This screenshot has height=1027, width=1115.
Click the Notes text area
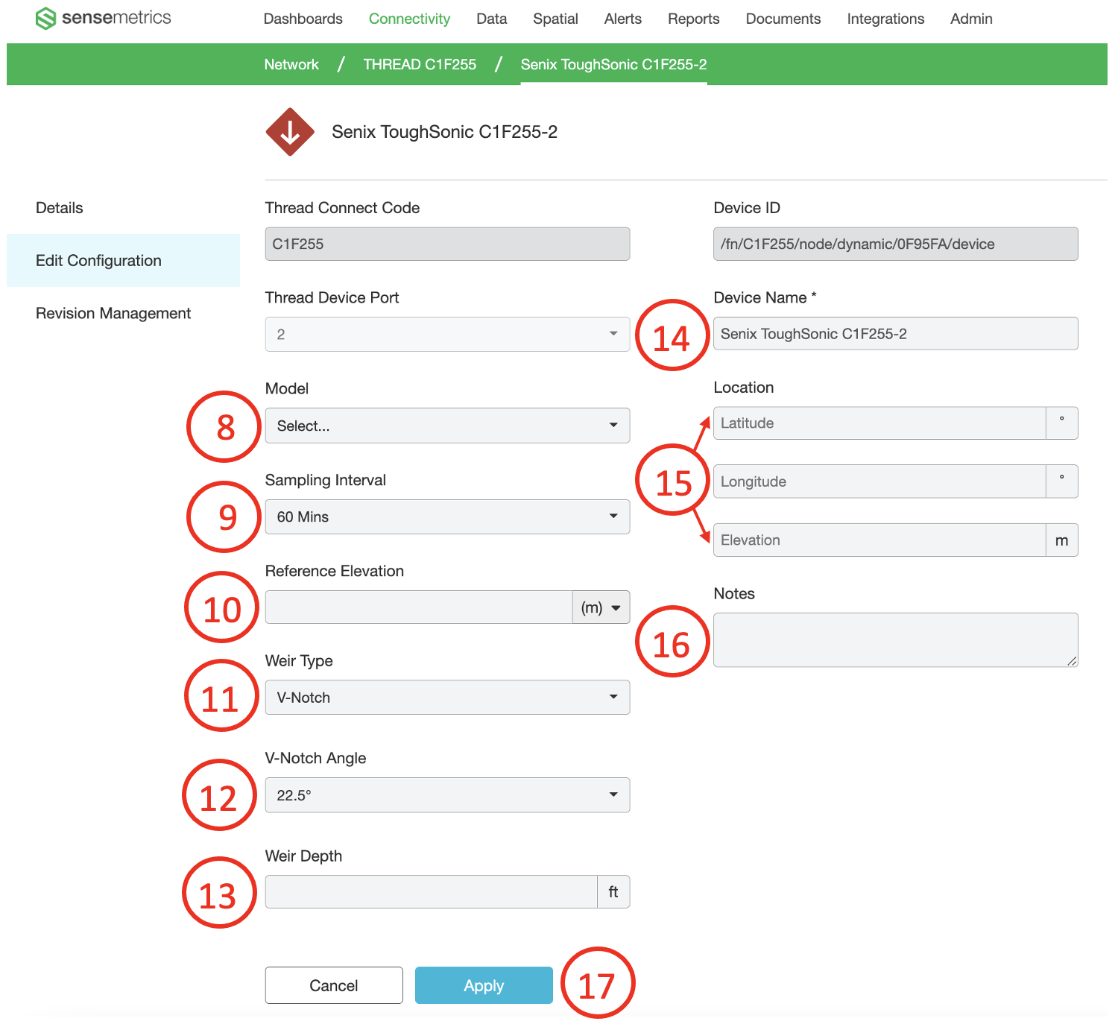895,640
